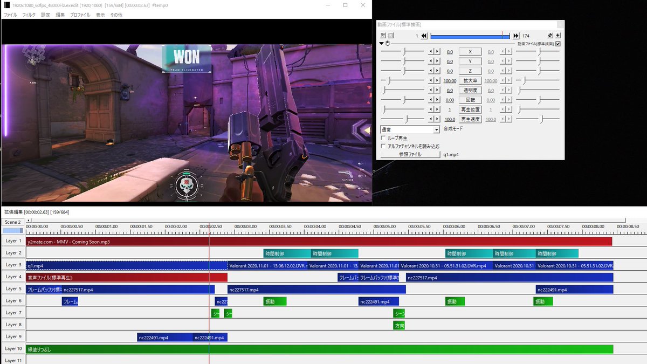Open the 編集 menu
647x364 pixels.
[x=60, y=15]
